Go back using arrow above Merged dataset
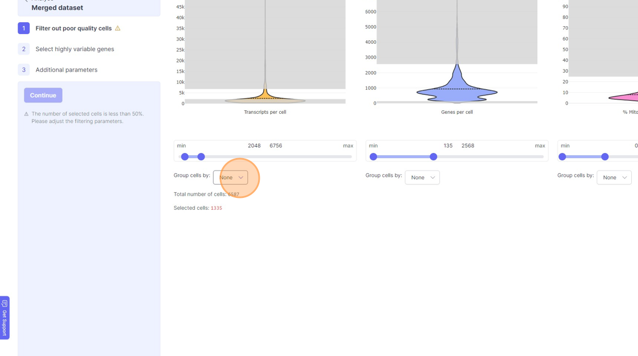This screenshot has height=356, width=638. click(x=26, y=1)
